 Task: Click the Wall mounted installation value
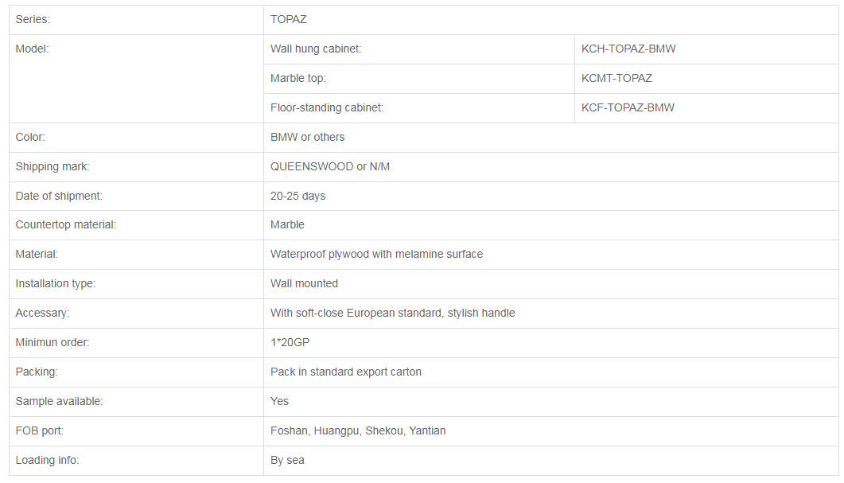click(x=304, y=284)
